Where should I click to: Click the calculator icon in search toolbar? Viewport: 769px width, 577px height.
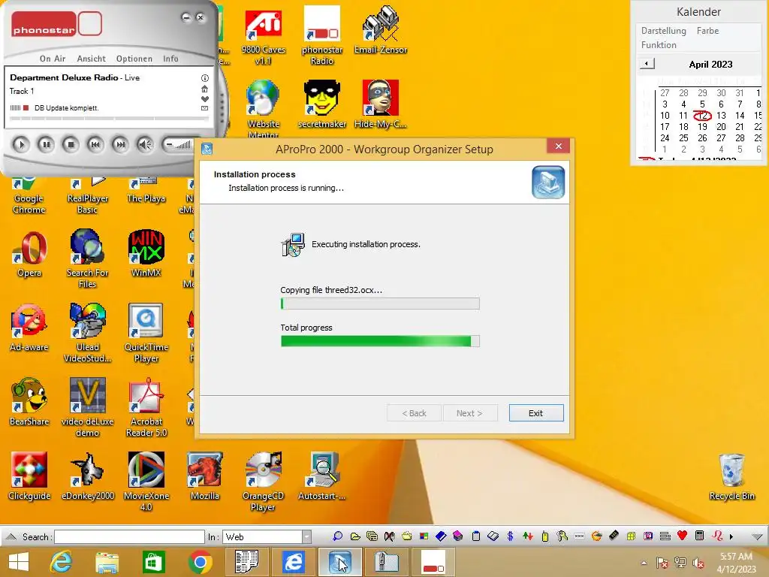699,536
